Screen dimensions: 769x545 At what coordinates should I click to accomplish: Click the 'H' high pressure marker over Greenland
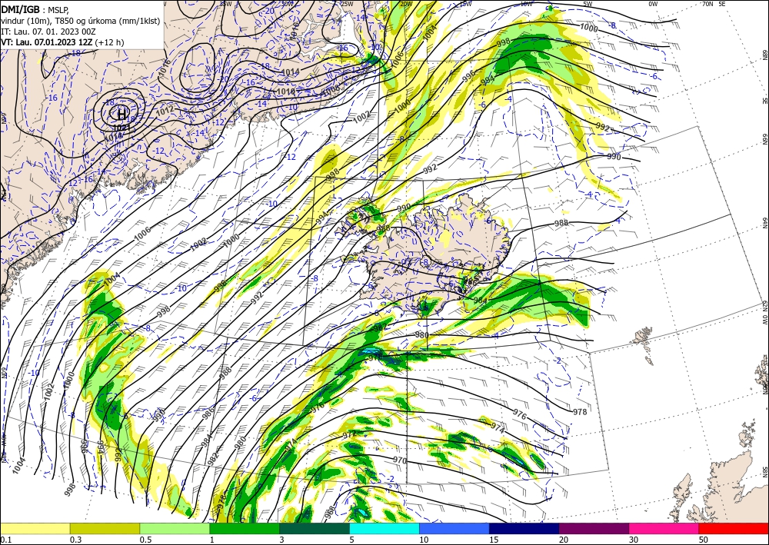coord(122,115)
